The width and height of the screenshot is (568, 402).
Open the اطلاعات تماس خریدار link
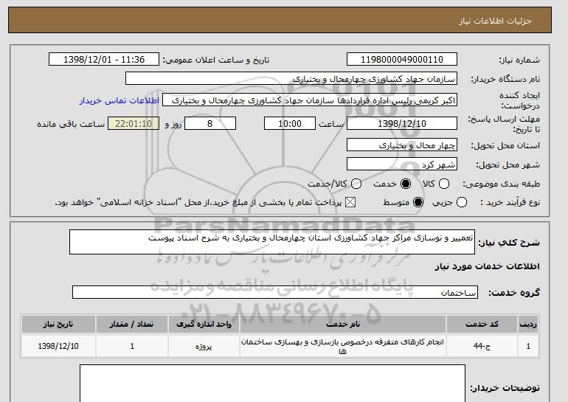120,100
